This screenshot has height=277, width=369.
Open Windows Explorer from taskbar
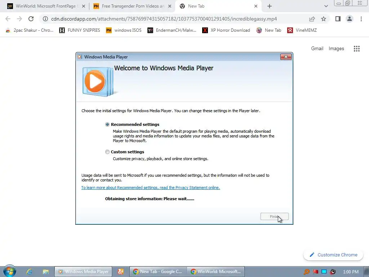coord(45,272)
